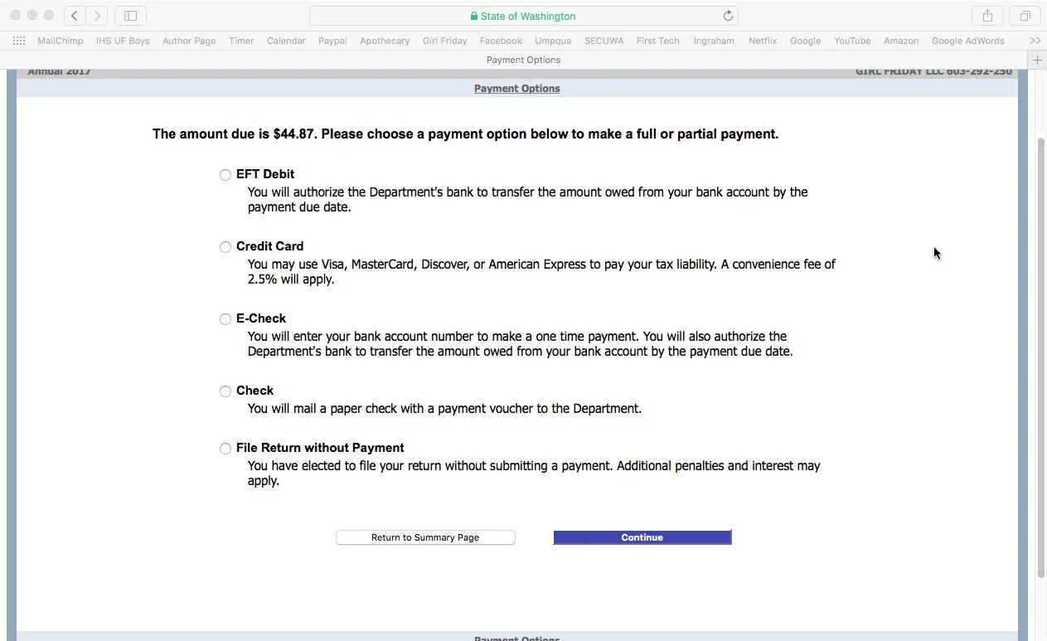Click the Continue button
This screenshot has width=1047, height=641.
(x=642, y=537)
